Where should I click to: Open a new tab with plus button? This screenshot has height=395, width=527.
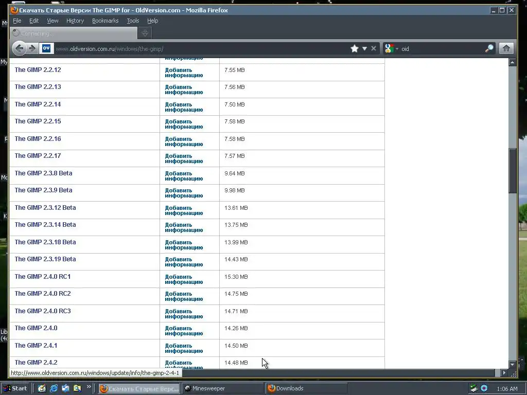tap(145, 33)
